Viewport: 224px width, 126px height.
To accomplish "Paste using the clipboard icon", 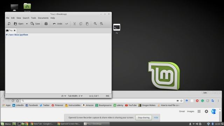I will tap(87, 24).
